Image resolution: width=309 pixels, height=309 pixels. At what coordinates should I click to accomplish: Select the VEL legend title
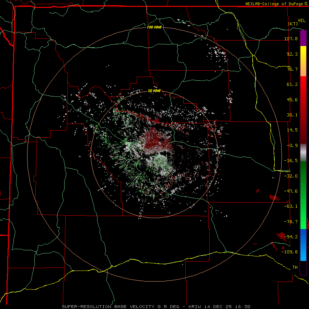click(x=302, y=21)
